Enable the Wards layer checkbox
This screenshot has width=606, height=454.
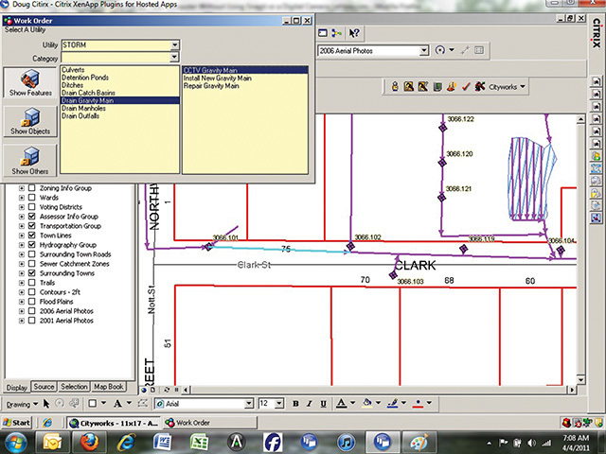32,196
